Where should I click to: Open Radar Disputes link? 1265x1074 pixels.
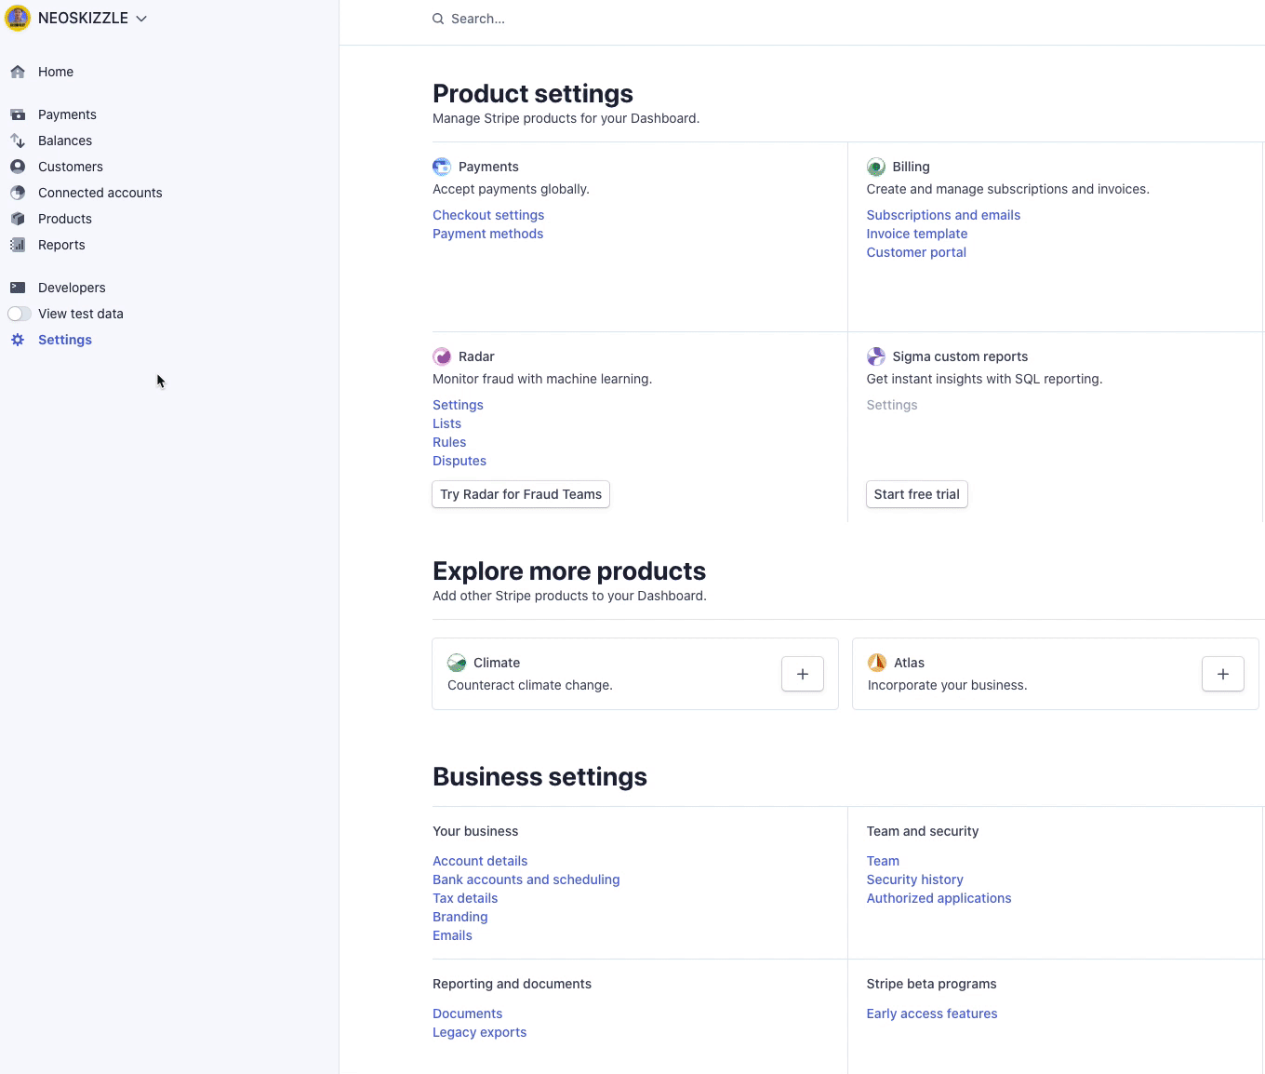(459, 461)
